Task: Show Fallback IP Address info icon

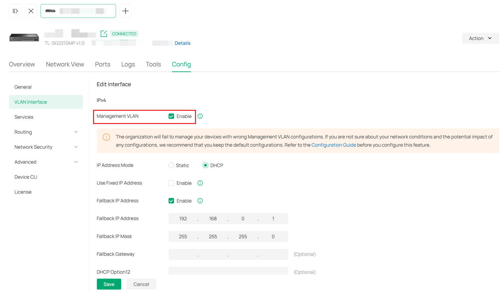Action: pos(200,201)
